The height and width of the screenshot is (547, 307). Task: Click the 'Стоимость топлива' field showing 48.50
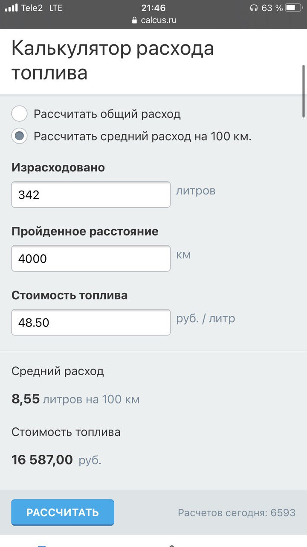coord(91,322)
